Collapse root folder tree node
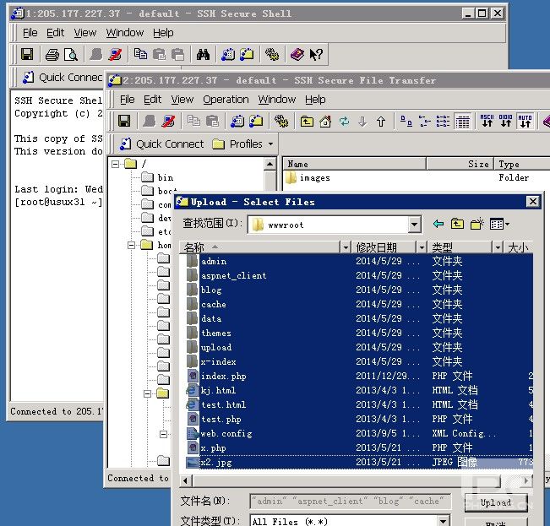 tap(116, 164)
